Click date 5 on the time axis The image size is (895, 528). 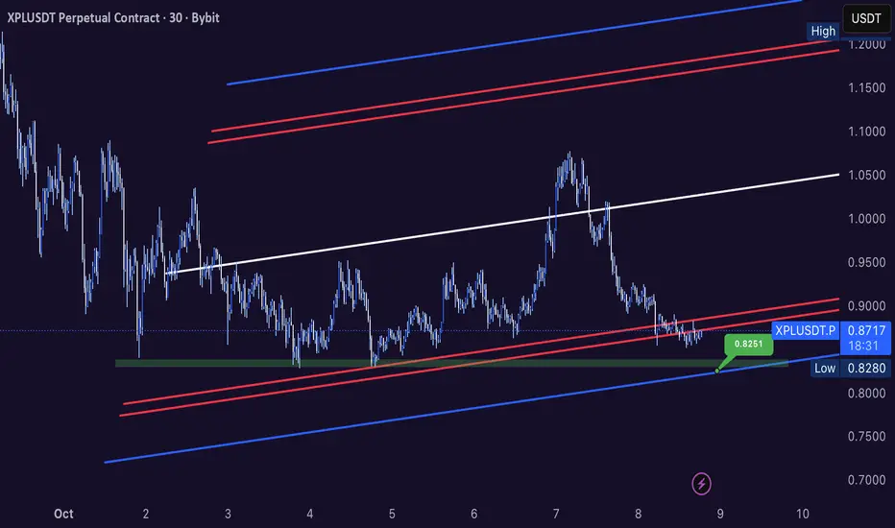392,514
